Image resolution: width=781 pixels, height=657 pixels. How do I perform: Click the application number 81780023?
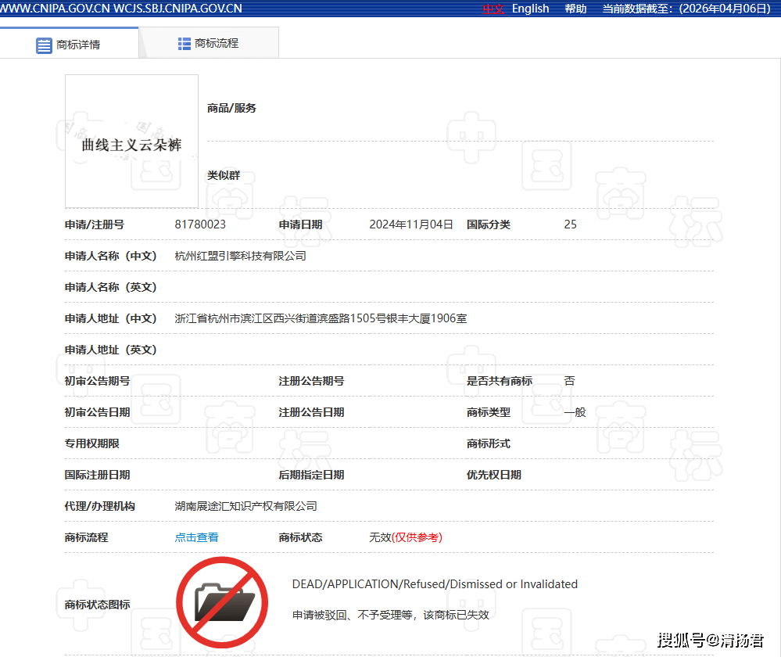click(x=200, y=224)
